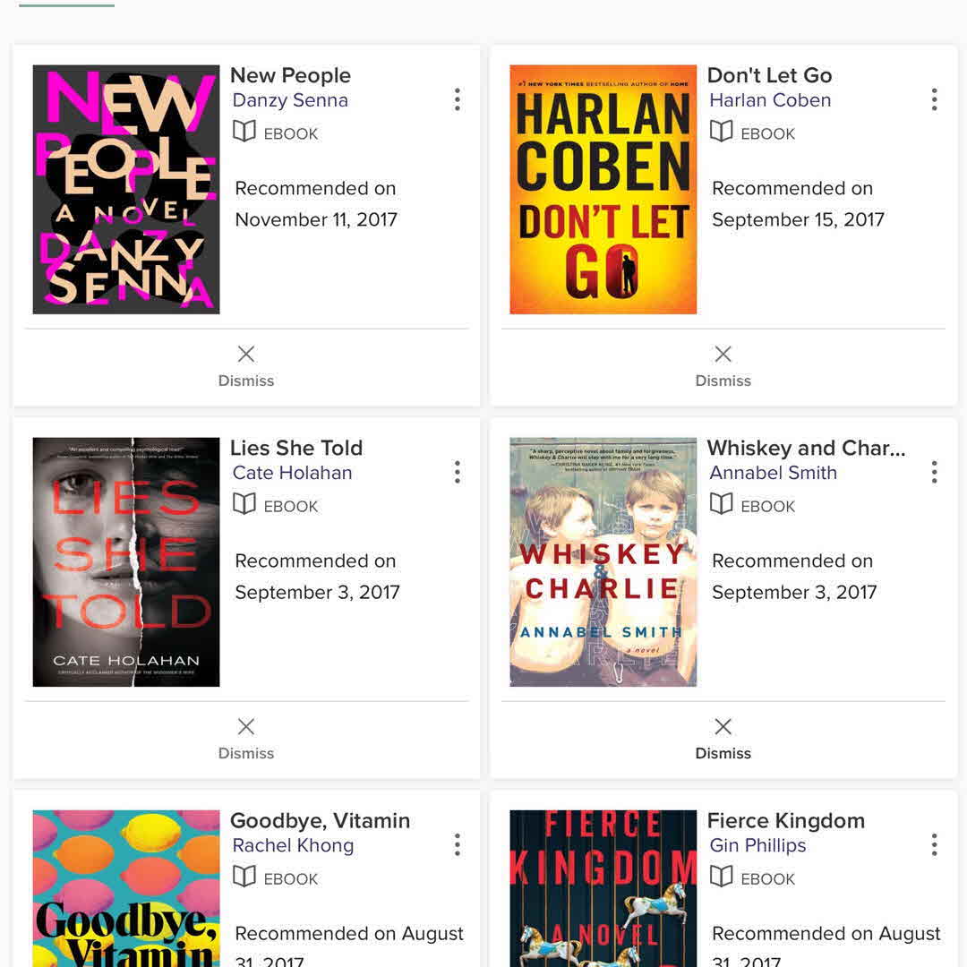The width and height of the screenshot is (967, 967).
Task: Select the Lies She Told cover image
Action: point(126,561)
